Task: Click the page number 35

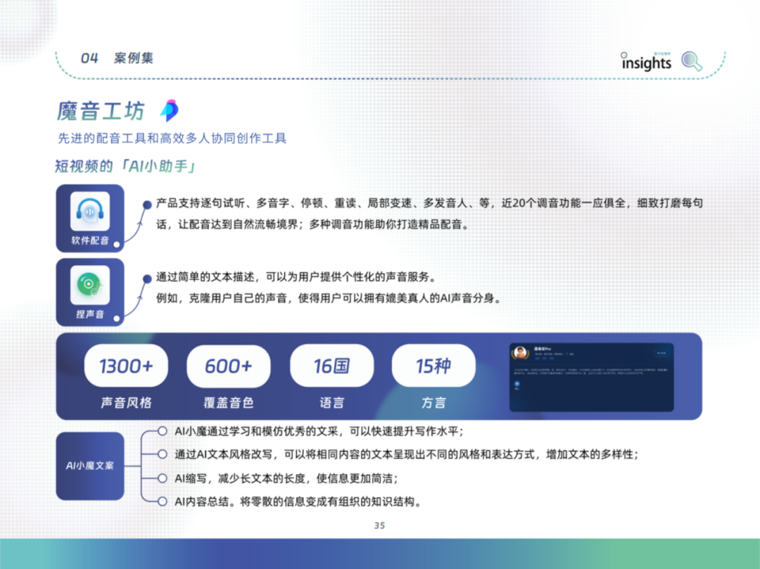Action: point(379,525)
